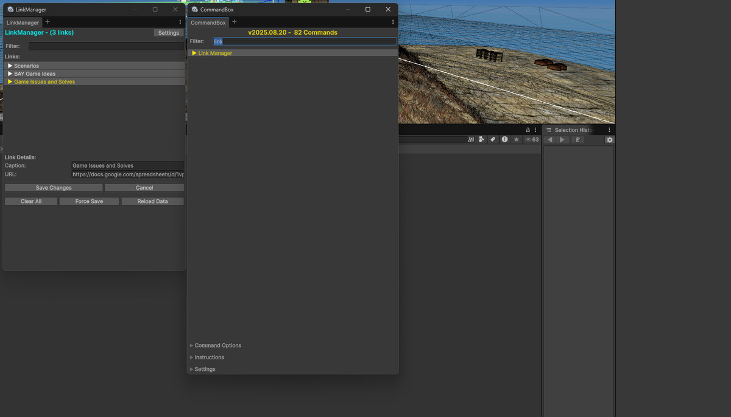Expand Settings foldout in CommandBox
Viewport: 731px width, 417px height.
click(205, 369)
